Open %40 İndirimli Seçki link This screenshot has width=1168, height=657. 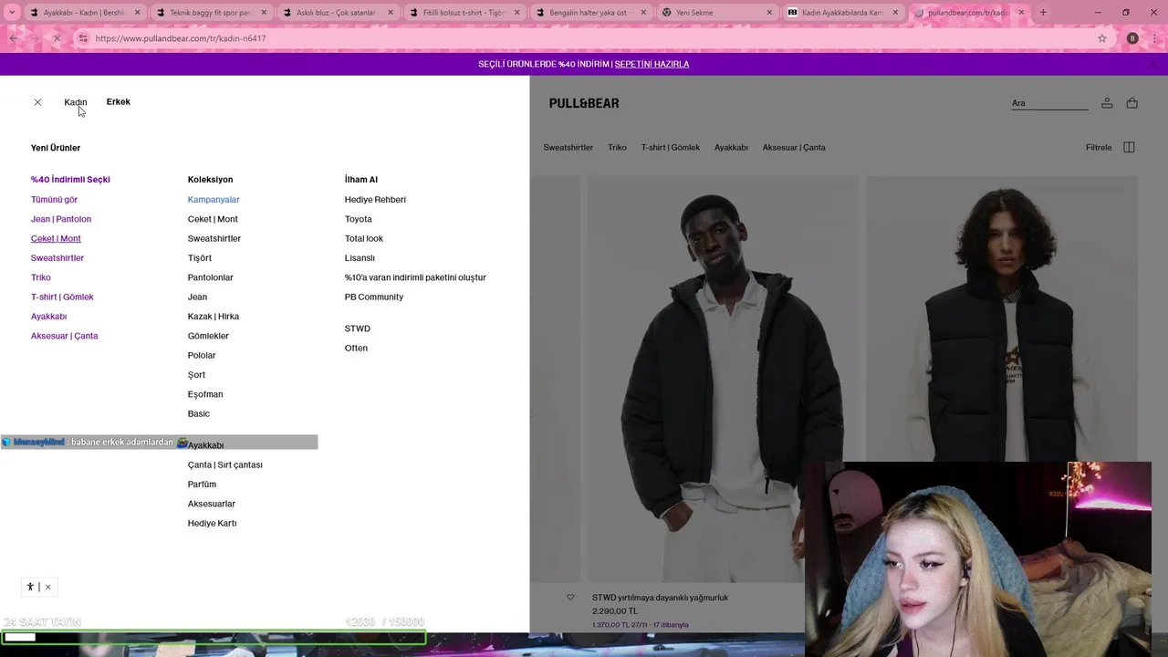point(70,180)
